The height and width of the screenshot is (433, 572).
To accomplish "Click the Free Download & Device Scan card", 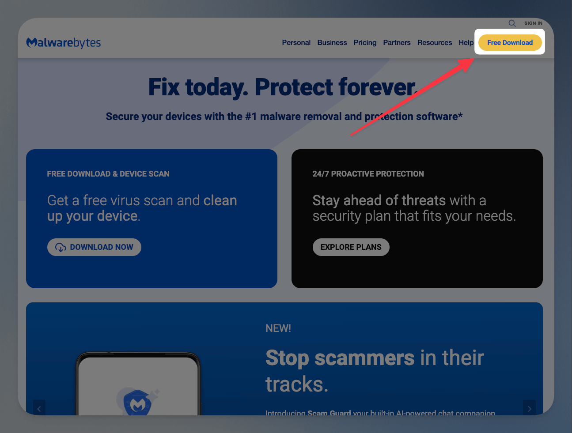I will (x=152, y=218).
